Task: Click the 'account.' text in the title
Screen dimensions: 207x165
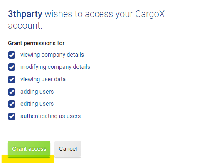Action: coord(25,26)
